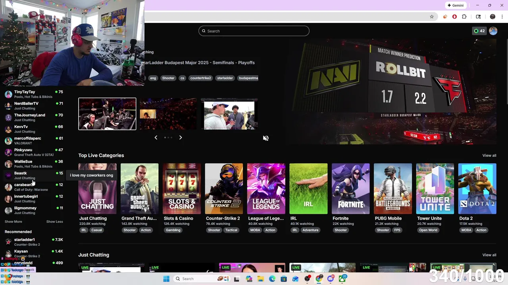Go to previous featured stream
This screenshot has height=285, width=508.
[156, 137]
